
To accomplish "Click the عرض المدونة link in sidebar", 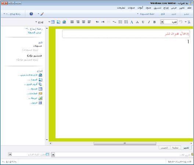I will click(x=35, y=33).
